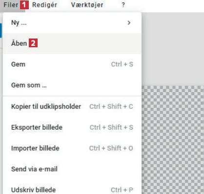
Task: Select the Ny ... menu entry
Action: (x=72, y=23)
